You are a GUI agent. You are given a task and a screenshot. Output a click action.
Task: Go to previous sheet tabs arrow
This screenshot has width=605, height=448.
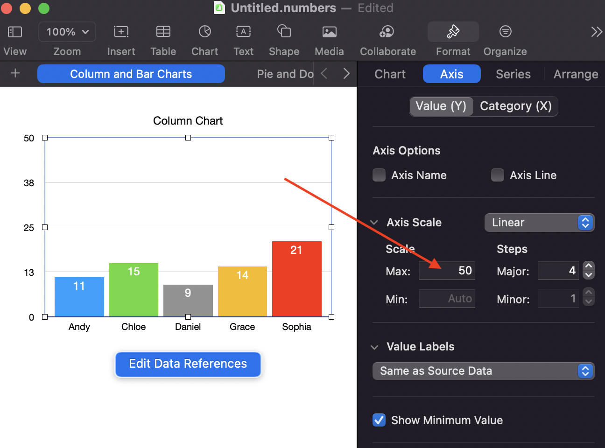[x=324, y=73]
